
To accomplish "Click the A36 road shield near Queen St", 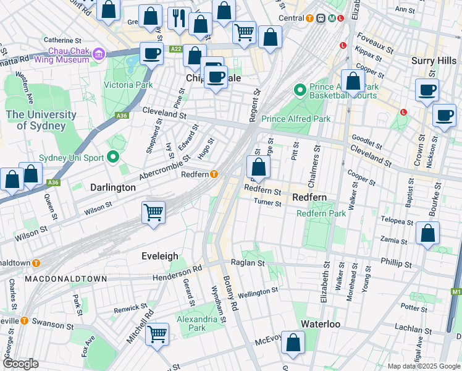I will point(53,182).
